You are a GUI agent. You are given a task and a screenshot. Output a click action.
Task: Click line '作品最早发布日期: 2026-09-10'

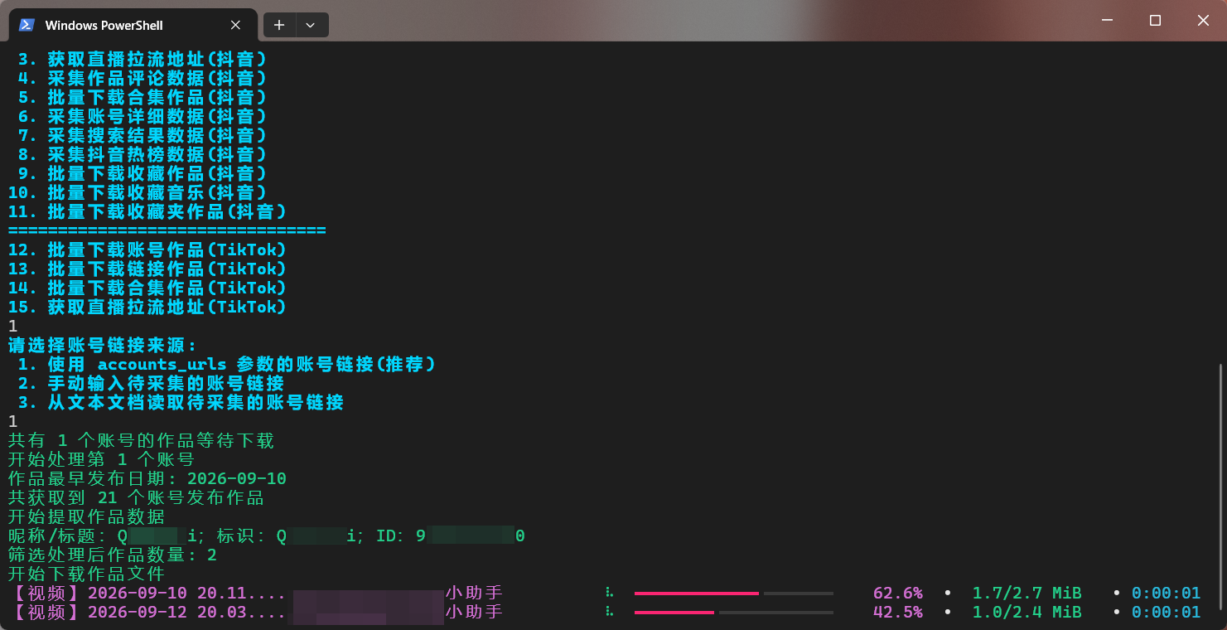tap(147, 478)
